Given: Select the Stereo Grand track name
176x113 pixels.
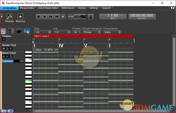Looking at the screenshot, I should [x=9, y=53].
